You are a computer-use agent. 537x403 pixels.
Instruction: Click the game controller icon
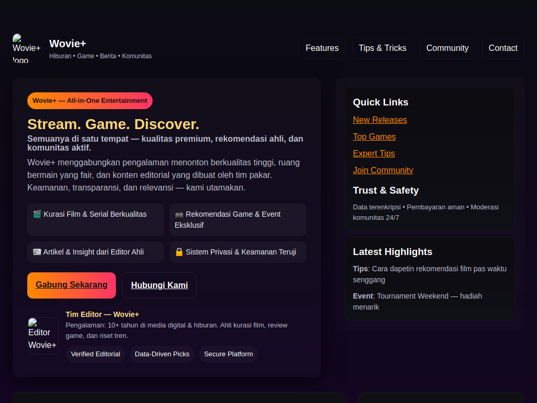179,214
